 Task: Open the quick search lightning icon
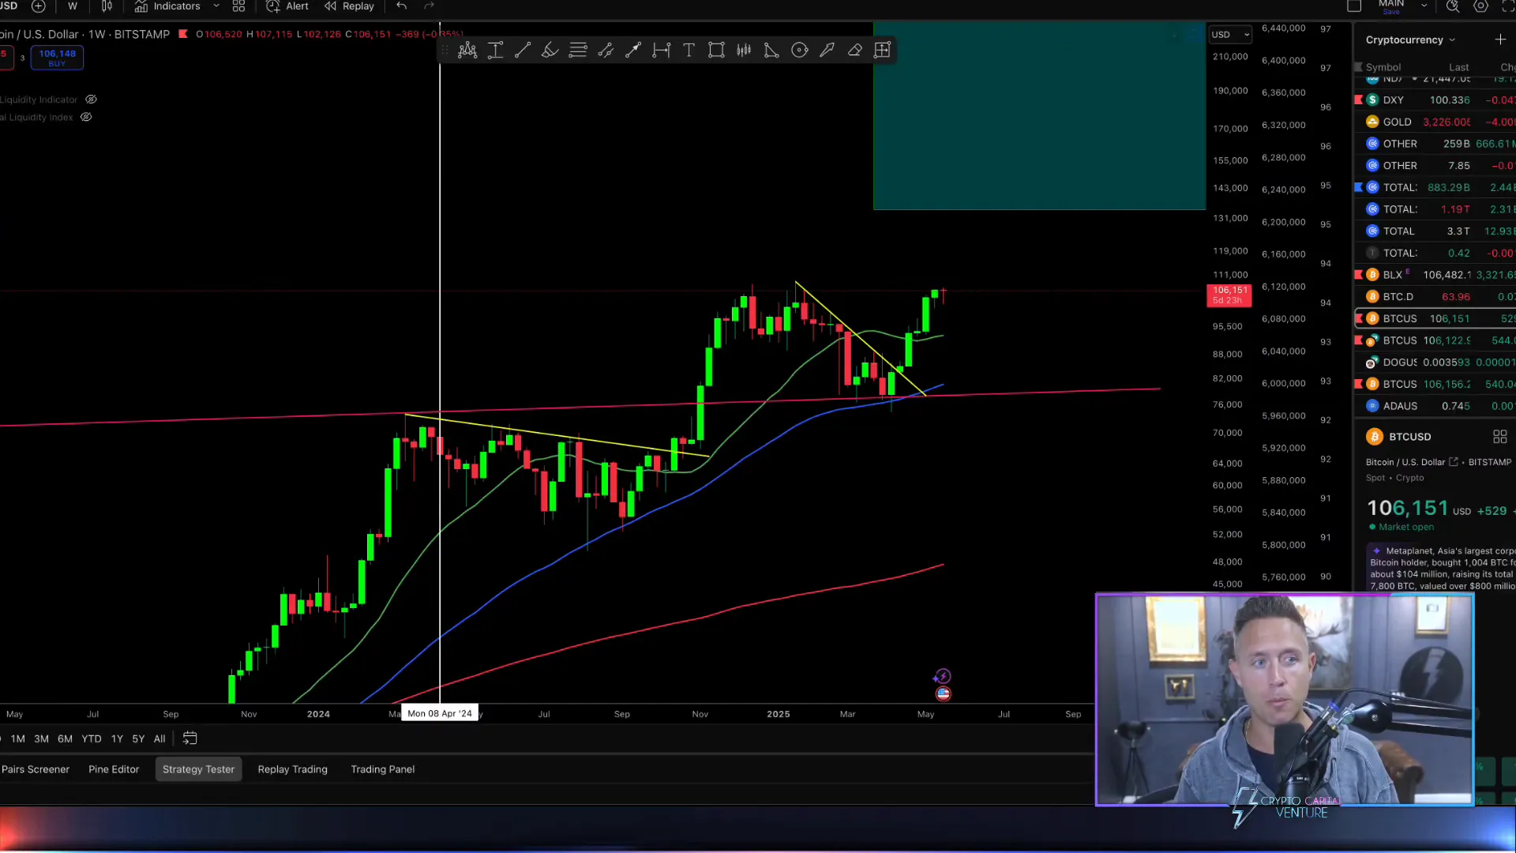pos(1453,6)
